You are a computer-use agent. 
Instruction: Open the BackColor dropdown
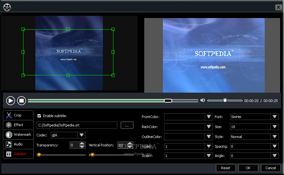point(209,127)
